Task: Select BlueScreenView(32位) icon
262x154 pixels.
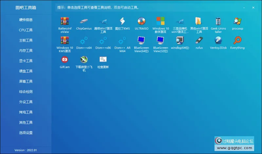Action: point(160,40)
